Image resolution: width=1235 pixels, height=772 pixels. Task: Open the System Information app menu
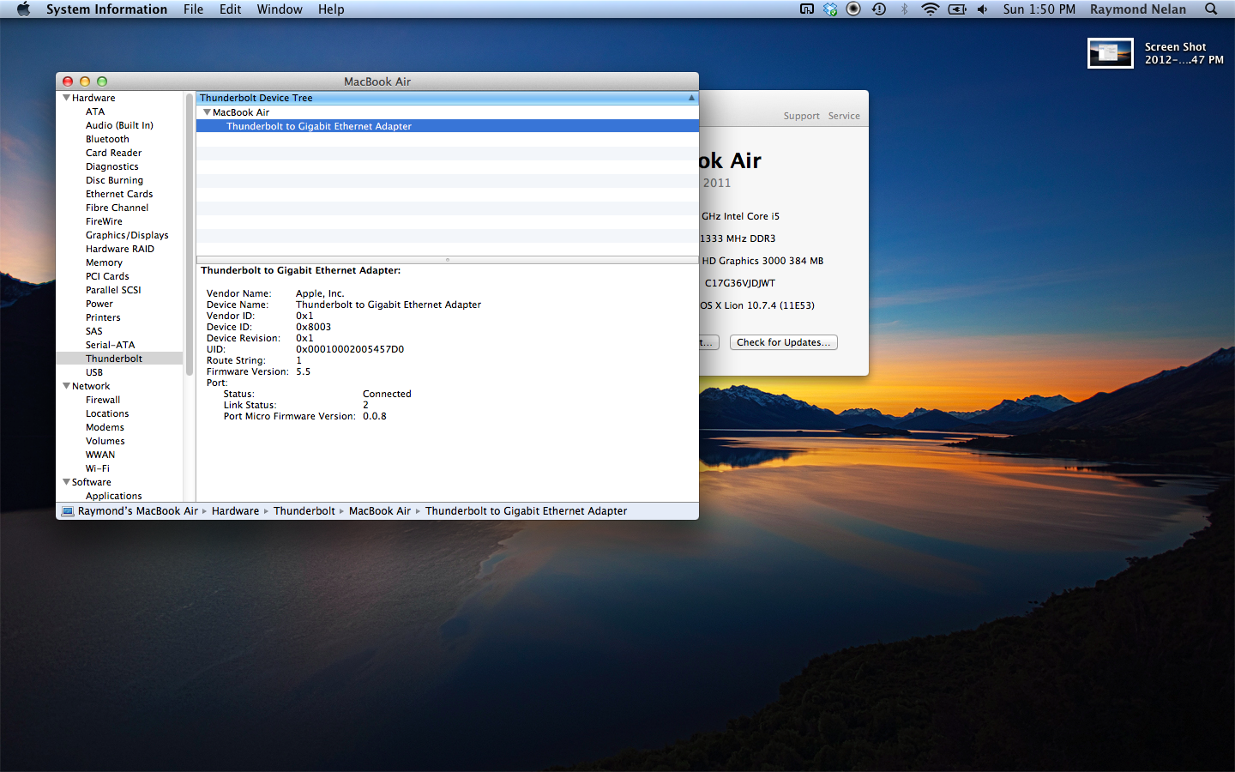coord(106,9)
